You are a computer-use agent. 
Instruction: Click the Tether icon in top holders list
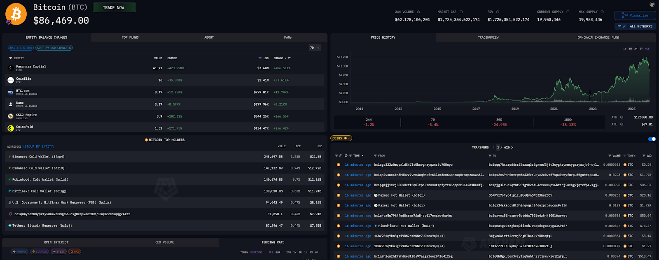pyautogui.click(x=9, y=225)
